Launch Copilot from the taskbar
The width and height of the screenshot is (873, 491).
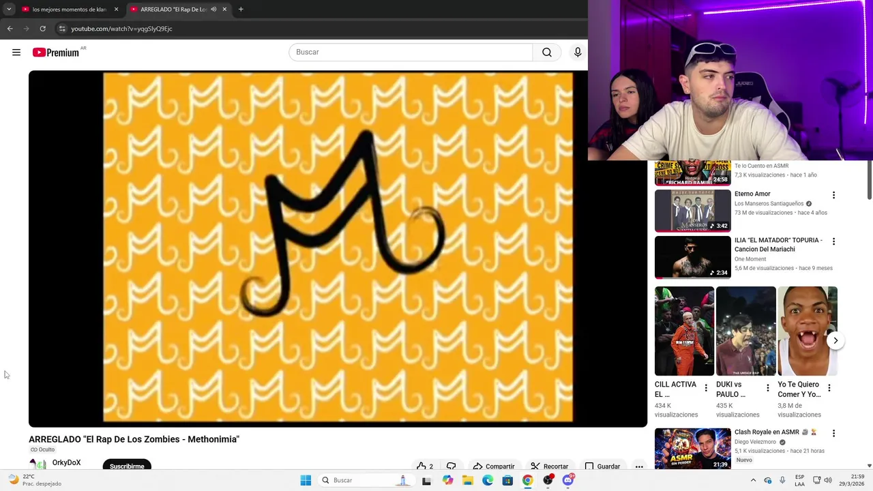click(x=447, y=480)
